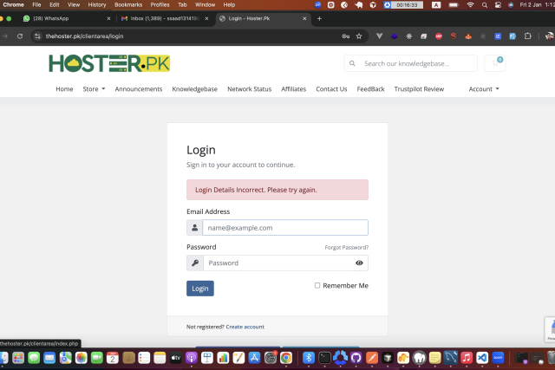This screenshot has width=555, height=370.
Task: Click the user icon beside Email field
Action: click(x=195, y=228)
